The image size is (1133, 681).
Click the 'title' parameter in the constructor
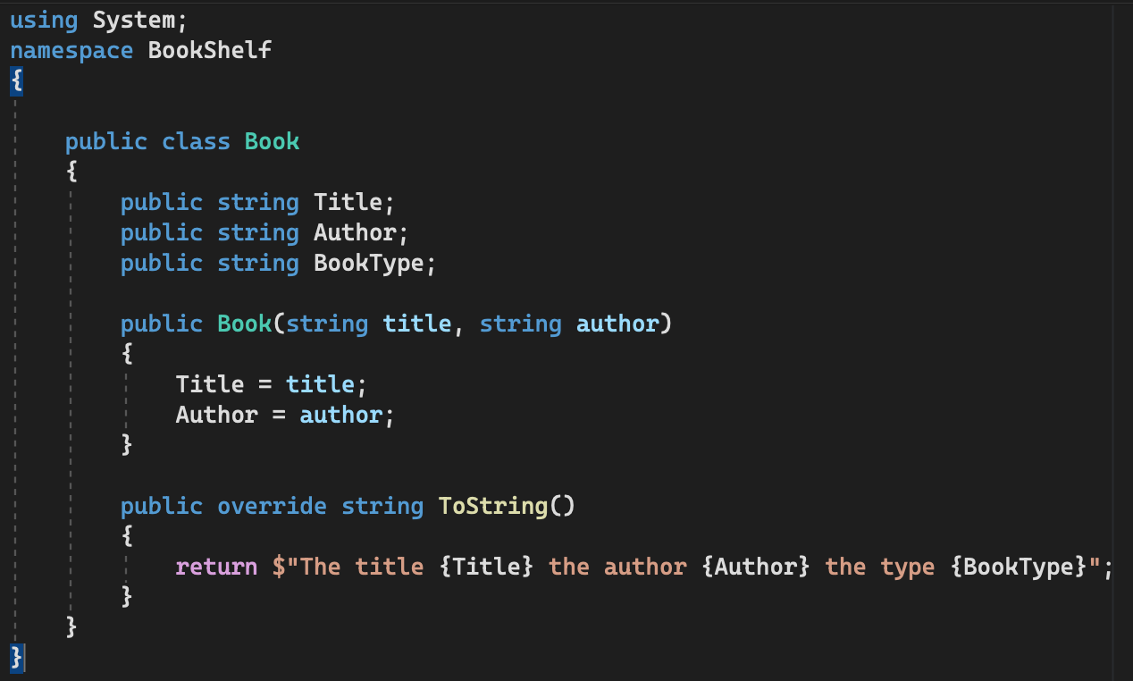click(x=417, y=324)
